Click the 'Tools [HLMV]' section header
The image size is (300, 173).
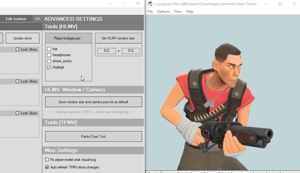[93, 27]
